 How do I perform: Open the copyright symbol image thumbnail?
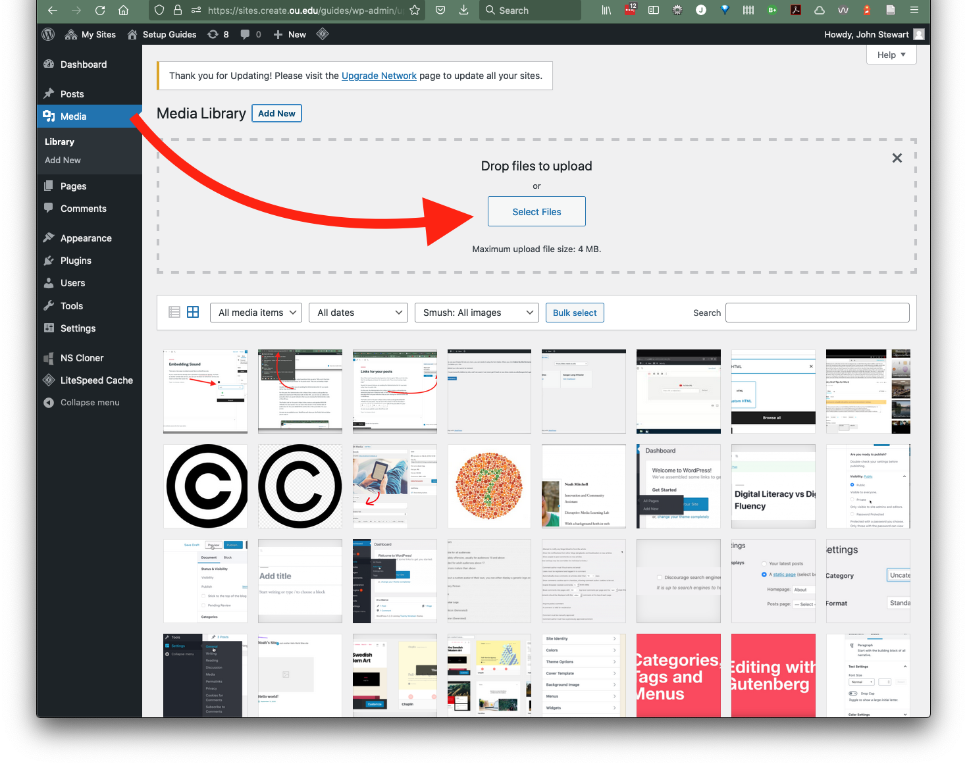tap(205, 486)
